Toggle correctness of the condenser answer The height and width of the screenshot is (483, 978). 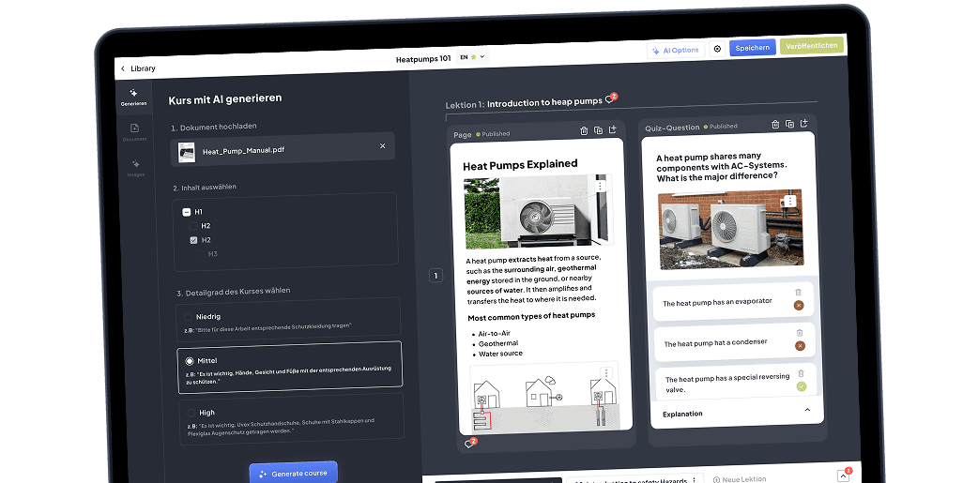pos(801,346)
